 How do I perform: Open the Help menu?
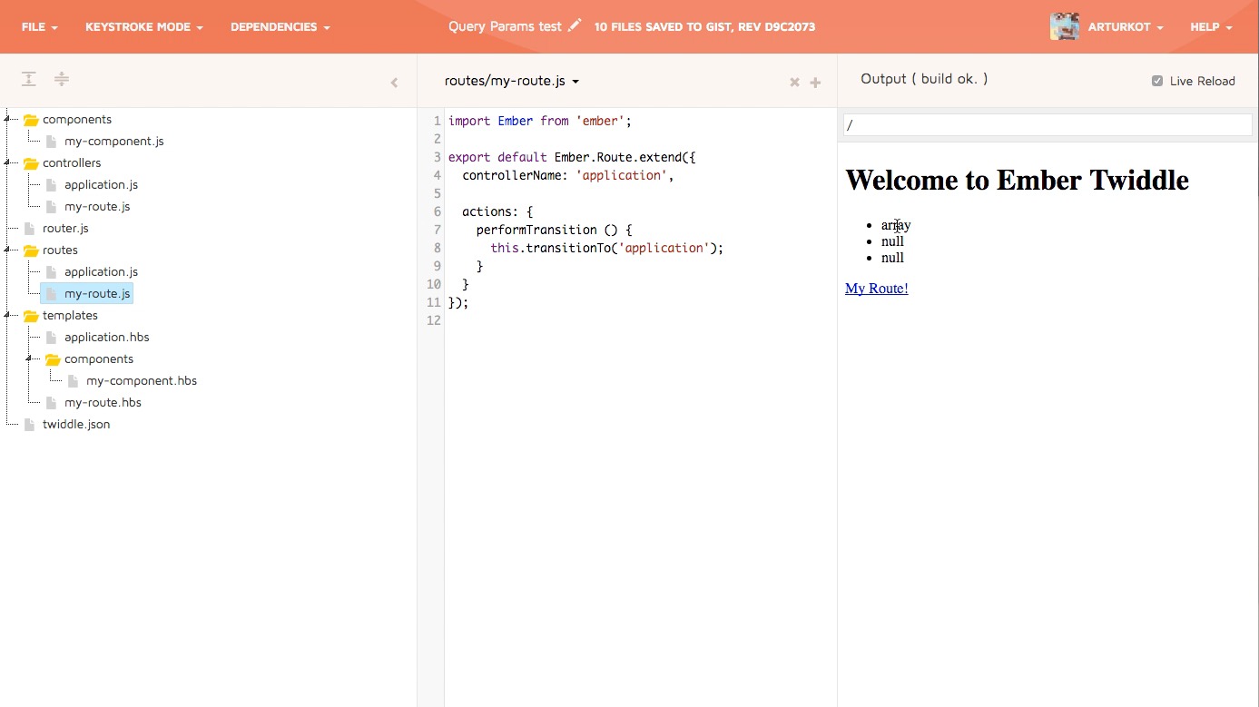coord(1211,27)
